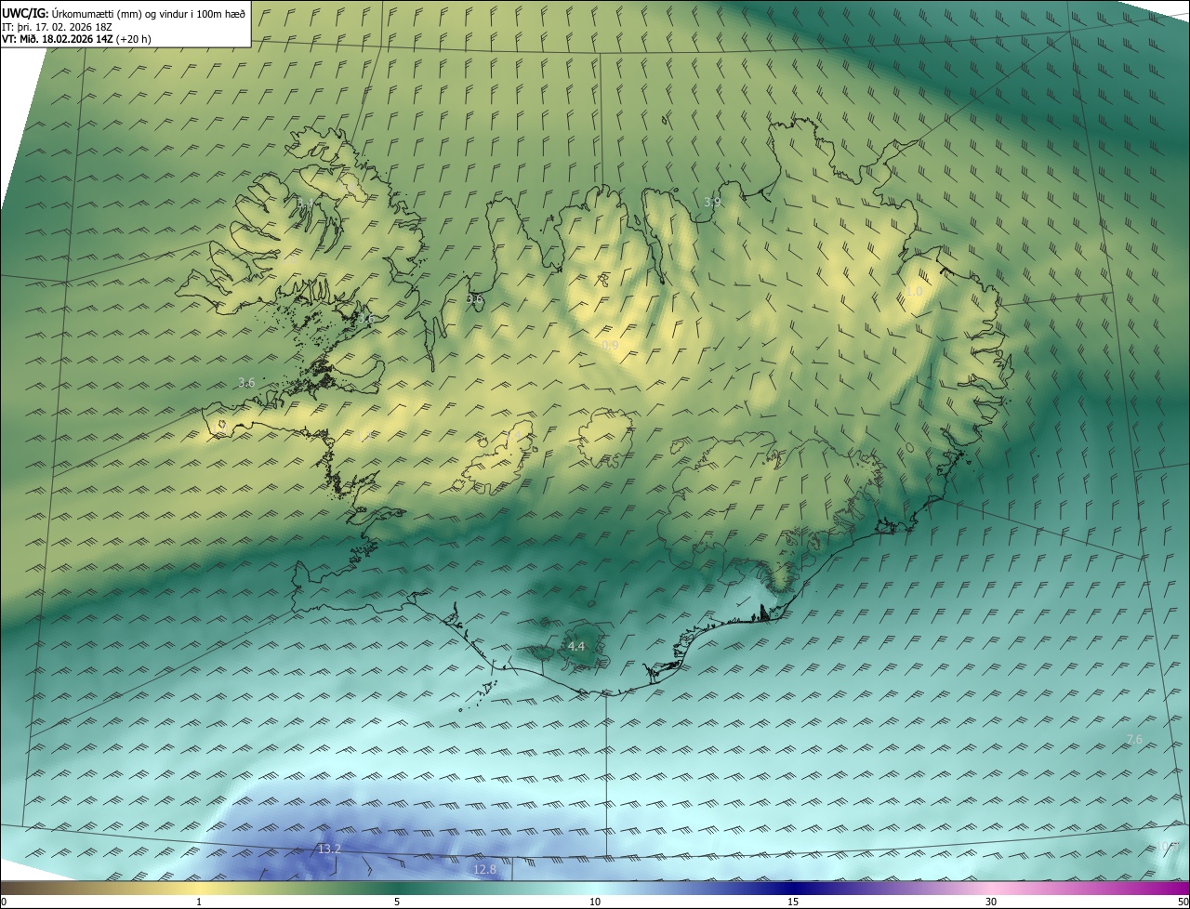Click the 4.4 value near the south coast
The width and height of the screenshot is (1190, 909).
pyautogui.click(x=576, y=646)
